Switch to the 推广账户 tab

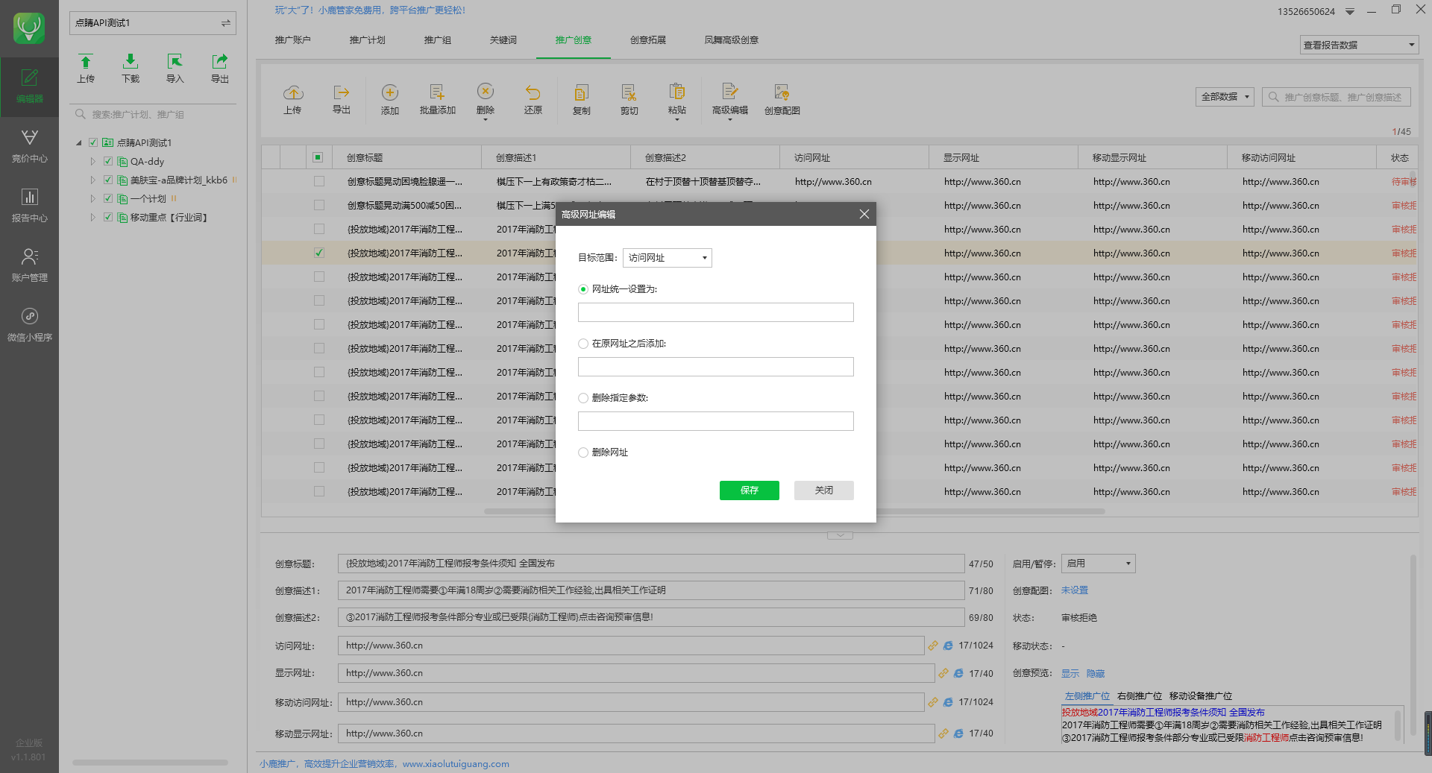click(x=292, y=40)
